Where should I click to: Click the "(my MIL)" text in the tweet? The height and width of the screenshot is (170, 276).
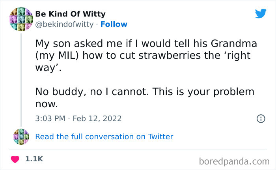pos(59,56)
